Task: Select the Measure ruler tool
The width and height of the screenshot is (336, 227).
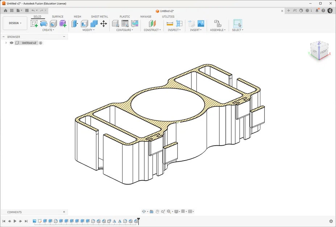Action: point(170,23)
